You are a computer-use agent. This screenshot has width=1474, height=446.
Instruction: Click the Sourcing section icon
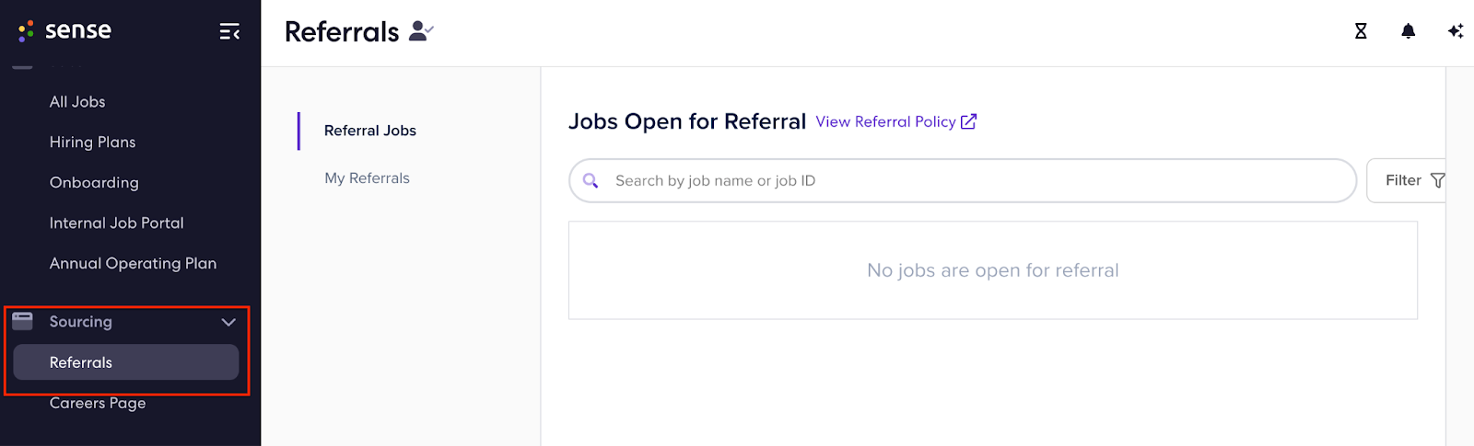pyautogui.click(x=23, y=321)
